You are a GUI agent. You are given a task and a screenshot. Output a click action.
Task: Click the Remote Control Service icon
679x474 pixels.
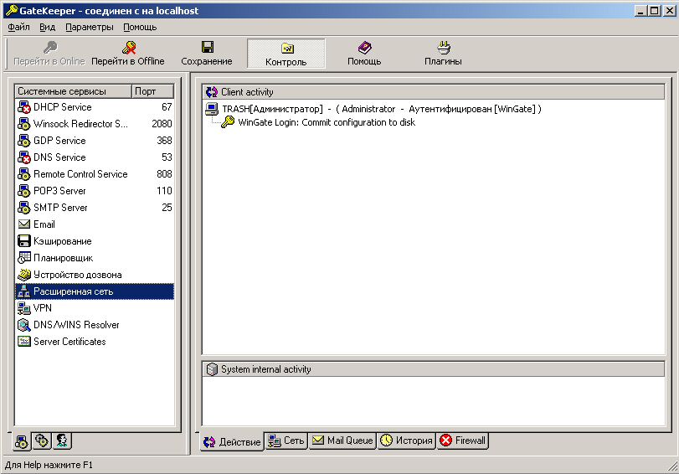click(x=23, y=174)
